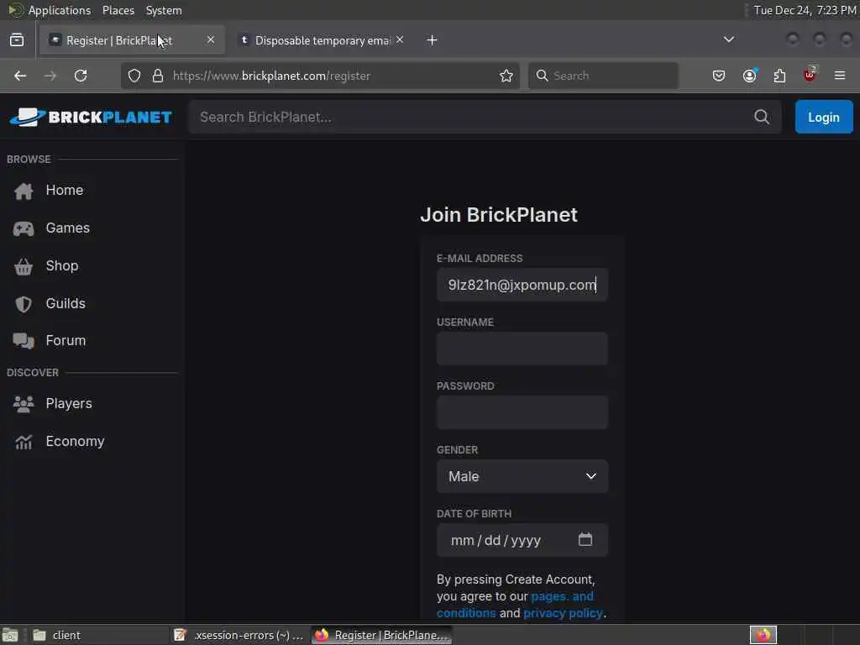Switch to the Register | BrickPlanet tab
This screenshot has height=645, width=860.
[132, 40]
